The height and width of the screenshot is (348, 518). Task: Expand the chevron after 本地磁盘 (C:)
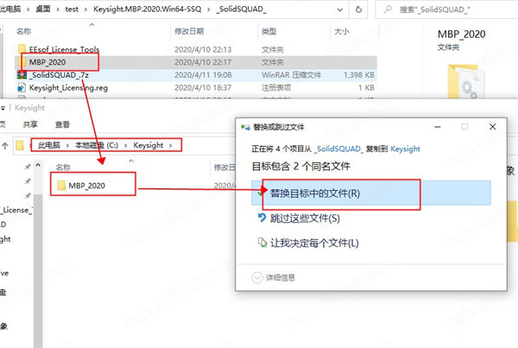pyautogui.click(x=125, y=145)
